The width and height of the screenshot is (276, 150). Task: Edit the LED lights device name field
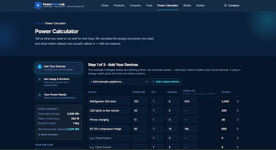tap(109, 111)
